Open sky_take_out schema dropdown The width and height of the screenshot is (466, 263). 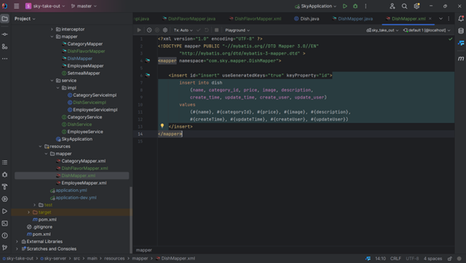point(382,30)
